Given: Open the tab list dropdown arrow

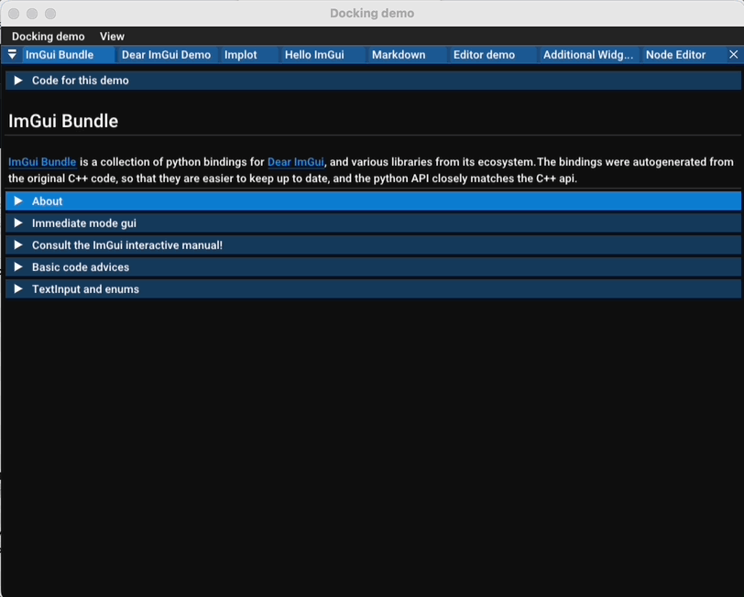Looking at the screenshot, I should click(x=12, y=55).
